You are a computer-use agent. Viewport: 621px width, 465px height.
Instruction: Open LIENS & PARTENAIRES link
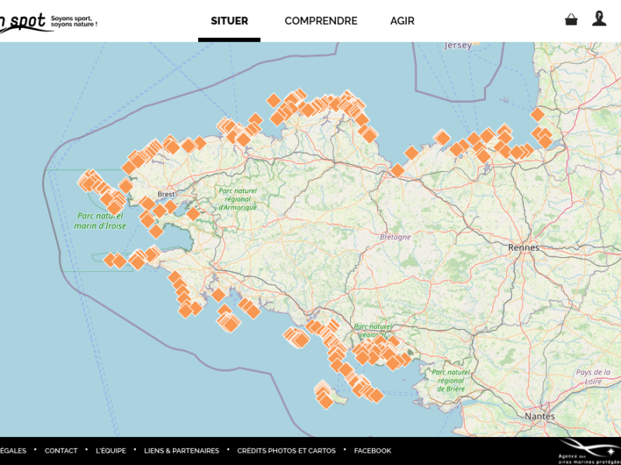tap(181, 450)
